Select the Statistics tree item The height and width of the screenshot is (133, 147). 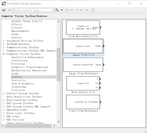click(x=19, y=80)
